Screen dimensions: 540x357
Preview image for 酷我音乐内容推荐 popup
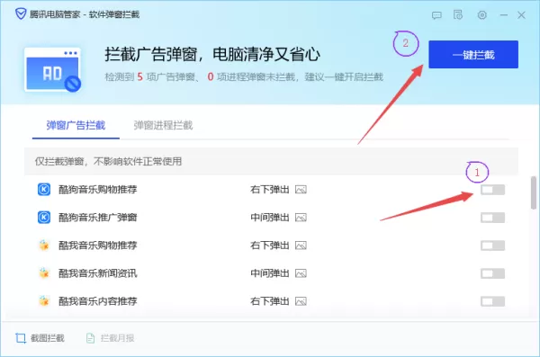[301, 301]
